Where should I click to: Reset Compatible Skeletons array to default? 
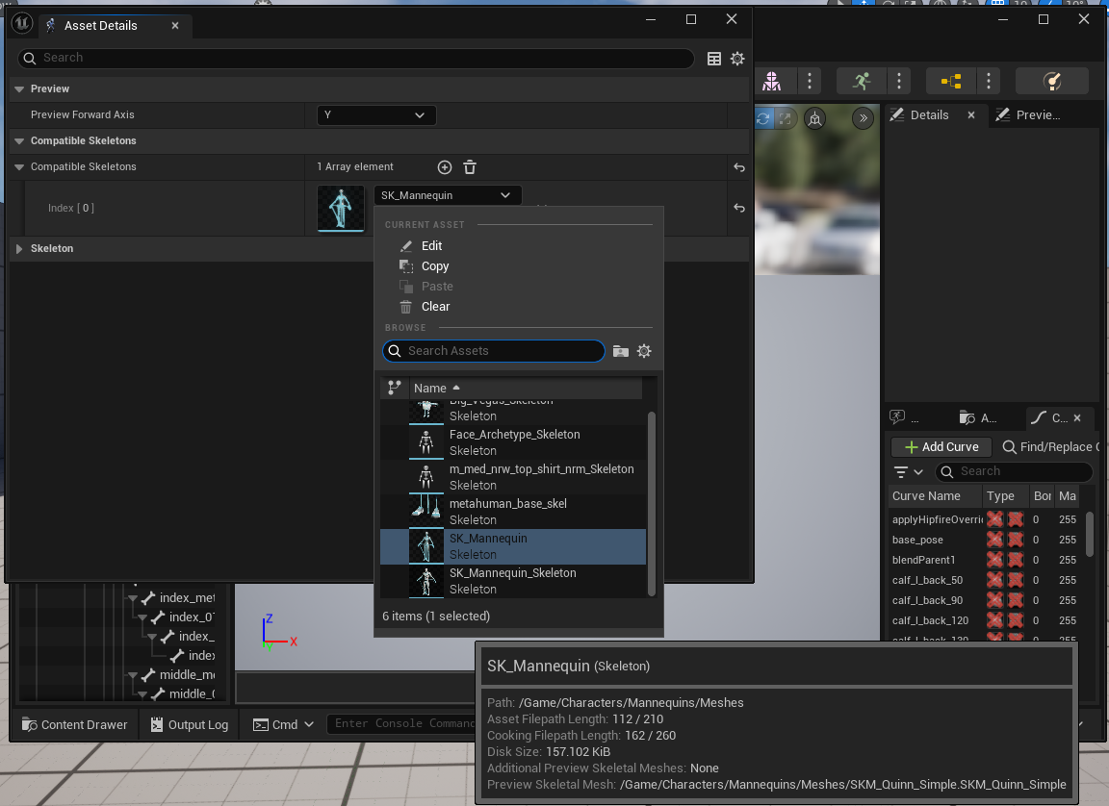click(738, 167)
